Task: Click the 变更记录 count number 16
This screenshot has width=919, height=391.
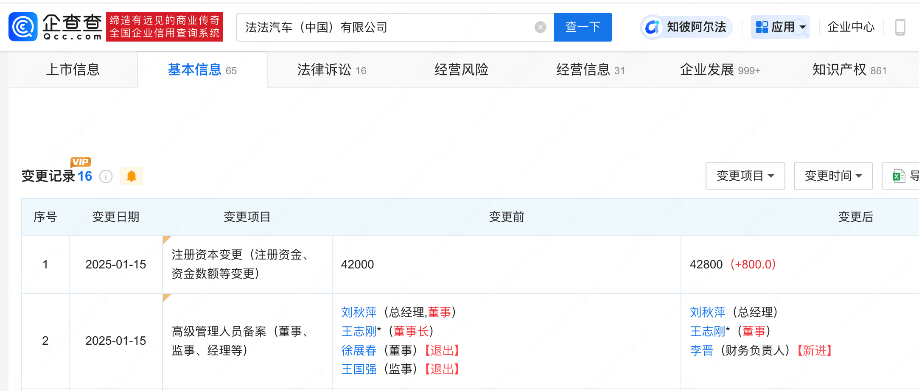Action: click(x=85, y=176)
